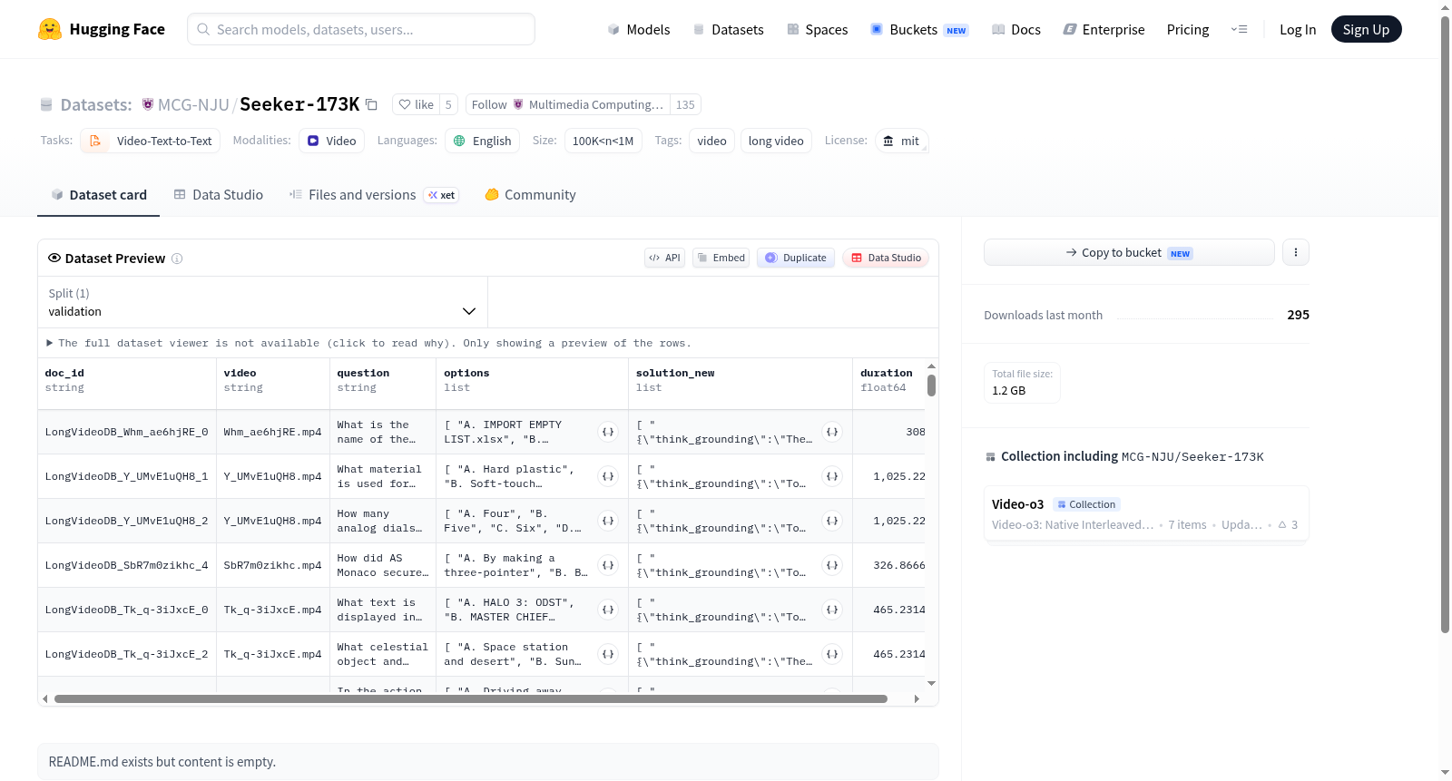This screenshot has width=1452, height=781.
Task: Switch to the Dataset card tab
Action: point(98,195)
